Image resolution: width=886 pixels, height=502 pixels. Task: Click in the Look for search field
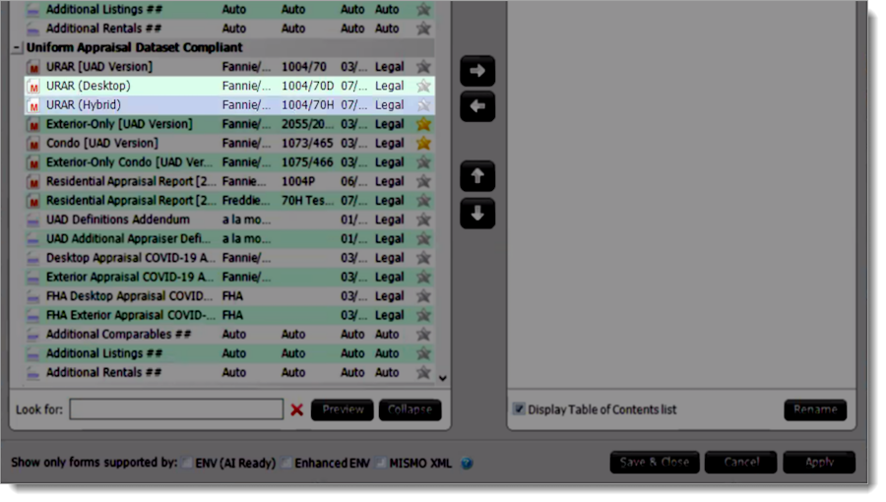coord(176,409)
